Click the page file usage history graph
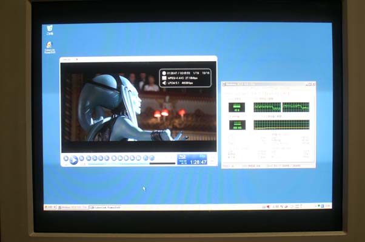 282,125
